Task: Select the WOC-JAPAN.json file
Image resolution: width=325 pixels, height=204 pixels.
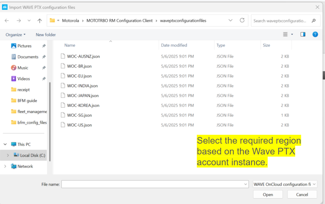Action: coord(83,95)
